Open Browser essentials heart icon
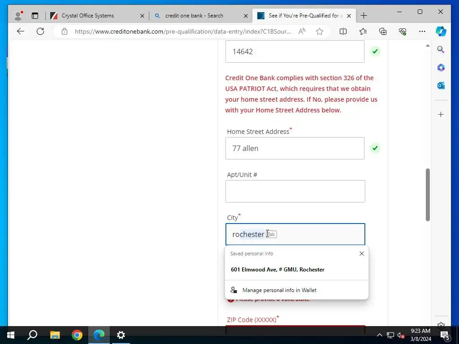This screenshot has height=344, width=459. (403, 31)
